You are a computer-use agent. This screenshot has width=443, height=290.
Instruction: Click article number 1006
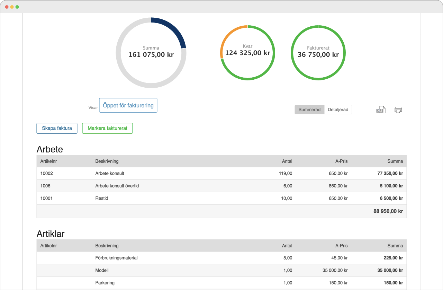click(x=45, y=186)
